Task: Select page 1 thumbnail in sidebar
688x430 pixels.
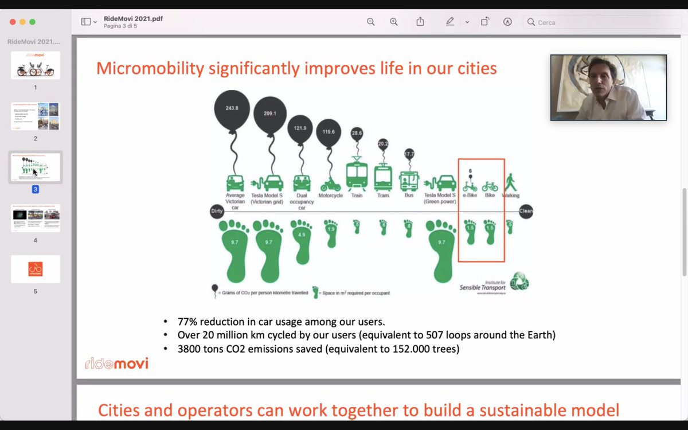Action: pos(36,65)
